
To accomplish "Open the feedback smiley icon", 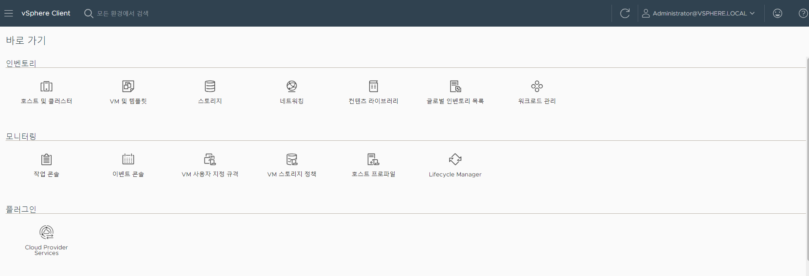I will [x=778, y=13].
